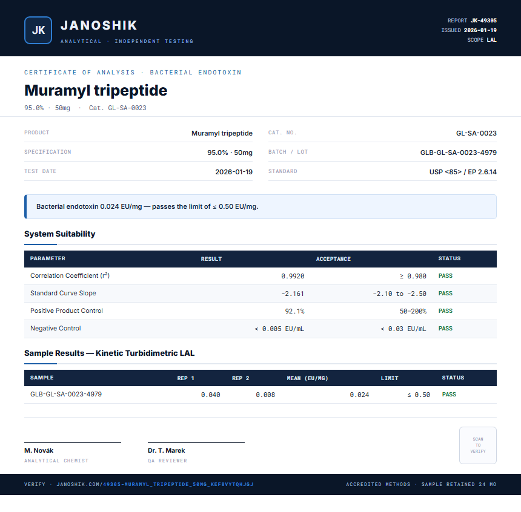Select limit value ≤ 0.50
The image size is (521, 512).
(419, 395)
